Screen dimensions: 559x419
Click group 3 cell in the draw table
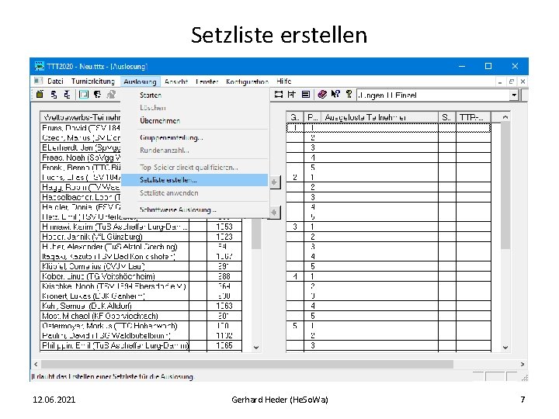coord(295,227)
